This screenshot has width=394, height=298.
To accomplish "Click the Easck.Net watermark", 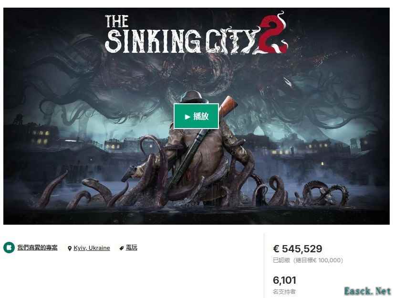I will 367,291.
